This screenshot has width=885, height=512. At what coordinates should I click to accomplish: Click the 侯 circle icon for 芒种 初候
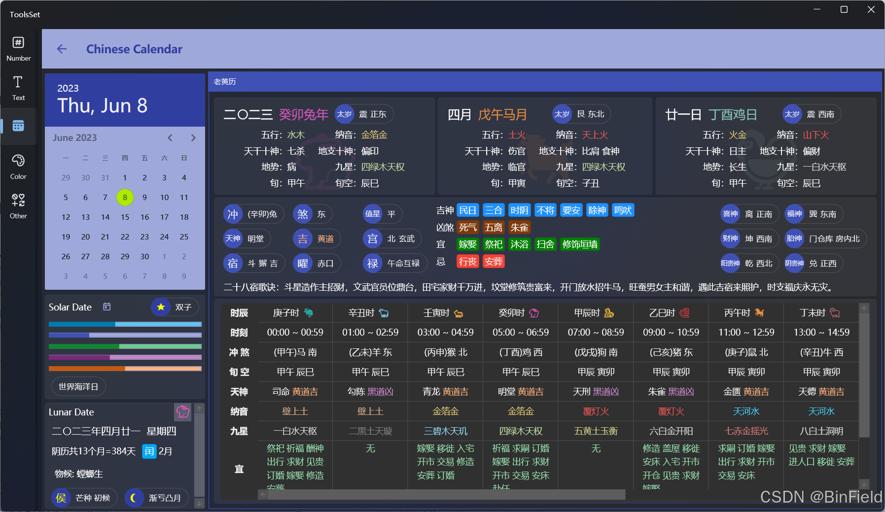61,498
